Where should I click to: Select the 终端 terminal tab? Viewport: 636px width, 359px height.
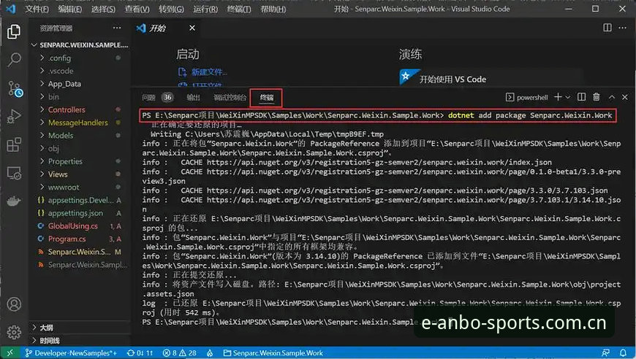(x=267, y=98)
